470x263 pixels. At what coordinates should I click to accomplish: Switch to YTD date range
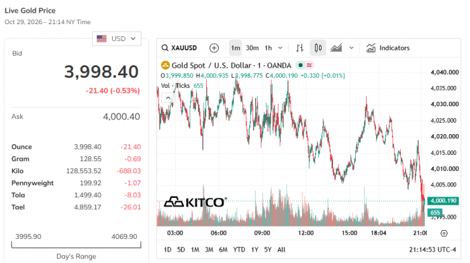tap(239, 250)
